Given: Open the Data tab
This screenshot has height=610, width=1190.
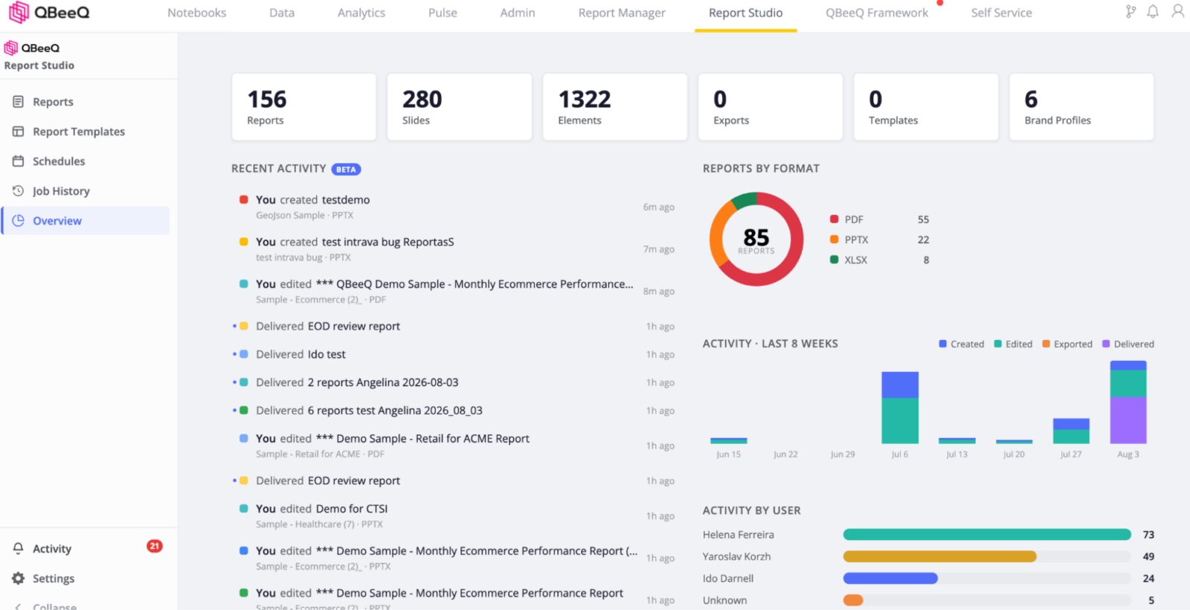Looking at the screenshot, I should (282, 13).
